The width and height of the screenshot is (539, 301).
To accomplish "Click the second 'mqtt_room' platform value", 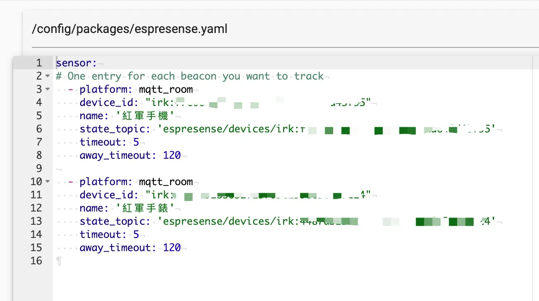I will tap(166, 182).
